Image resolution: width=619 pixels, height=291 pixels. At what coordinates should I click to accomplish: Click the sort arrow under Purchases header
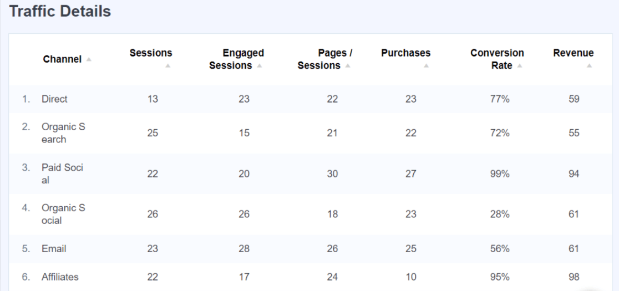[426, 66]
